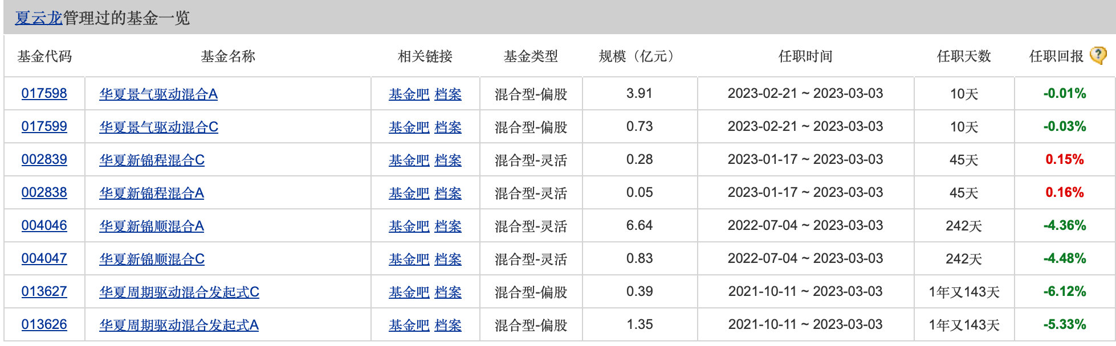Select tenure dates for 华夏新锦顺混合C row
The image size is (1116, 346).
[805, 258]
